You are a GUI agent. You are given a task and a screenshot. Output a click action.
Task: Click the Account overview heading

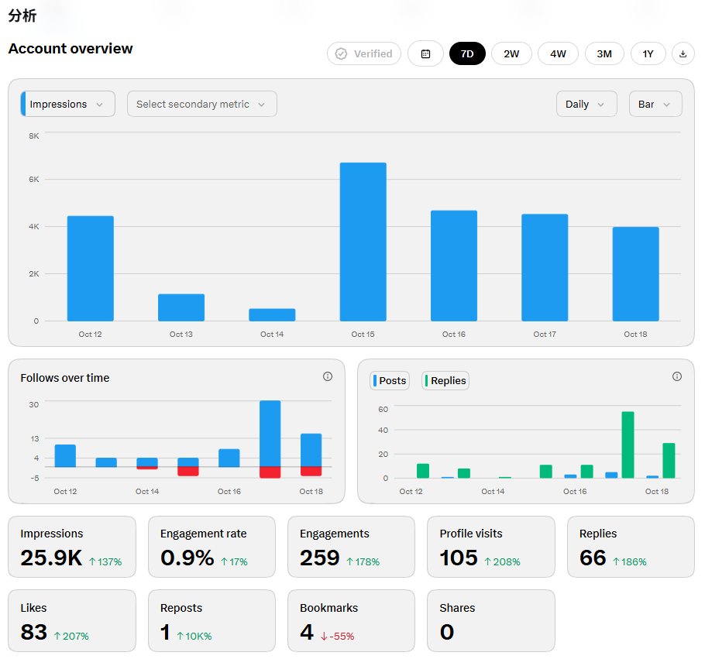click(x=70, y=49)
